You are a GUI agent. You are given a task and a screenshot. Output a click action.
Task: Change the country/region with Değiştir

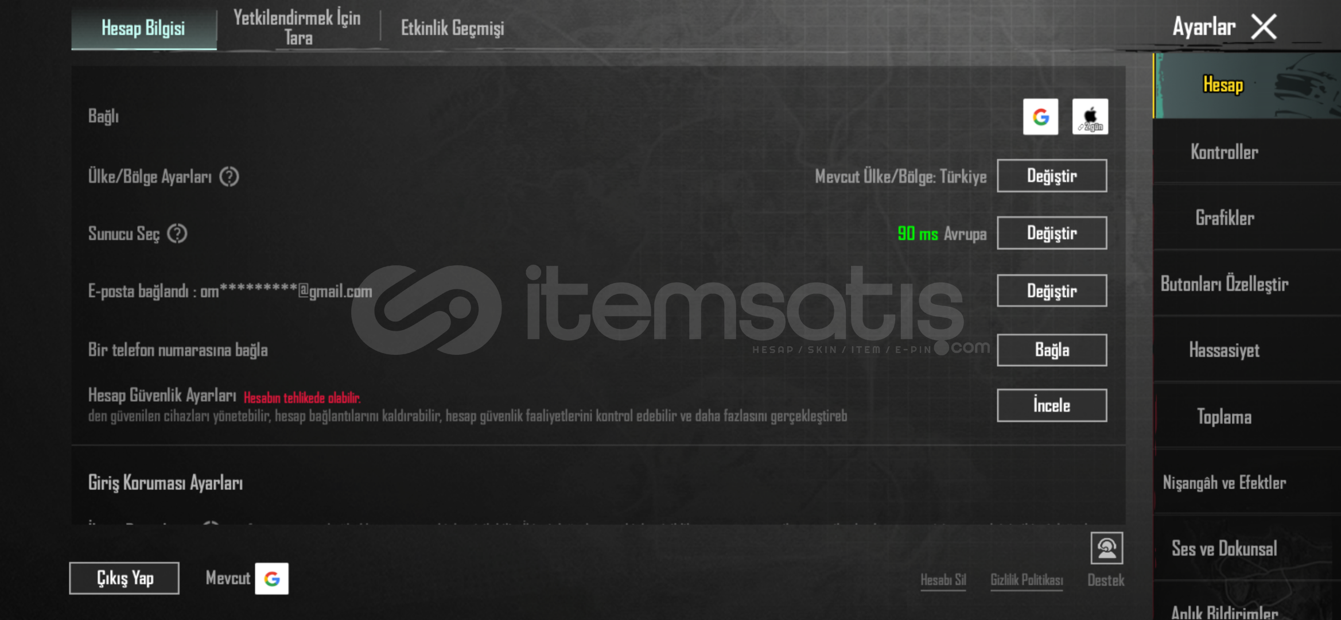1052,176
